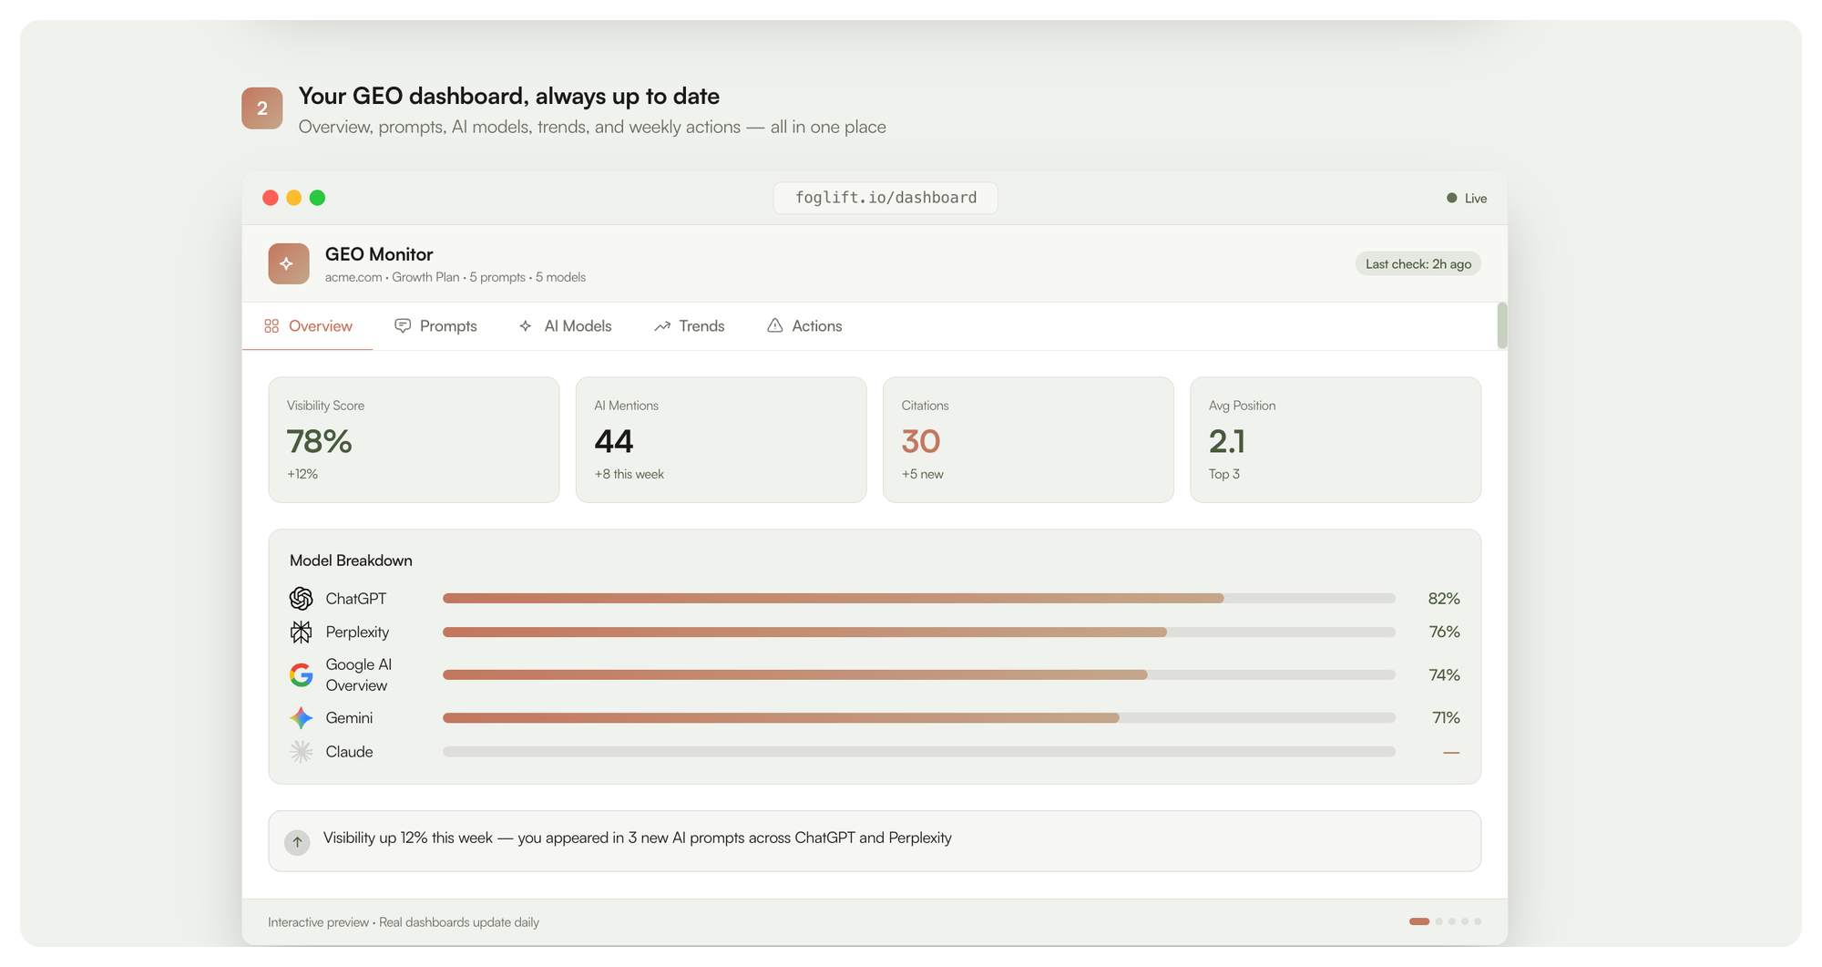Open the Visibility Score card
Screen dimensions: 1822x967
[414, 439]
